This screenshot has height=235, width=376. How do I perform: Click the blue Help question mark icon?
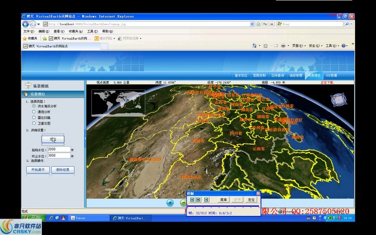coord(343,46)
